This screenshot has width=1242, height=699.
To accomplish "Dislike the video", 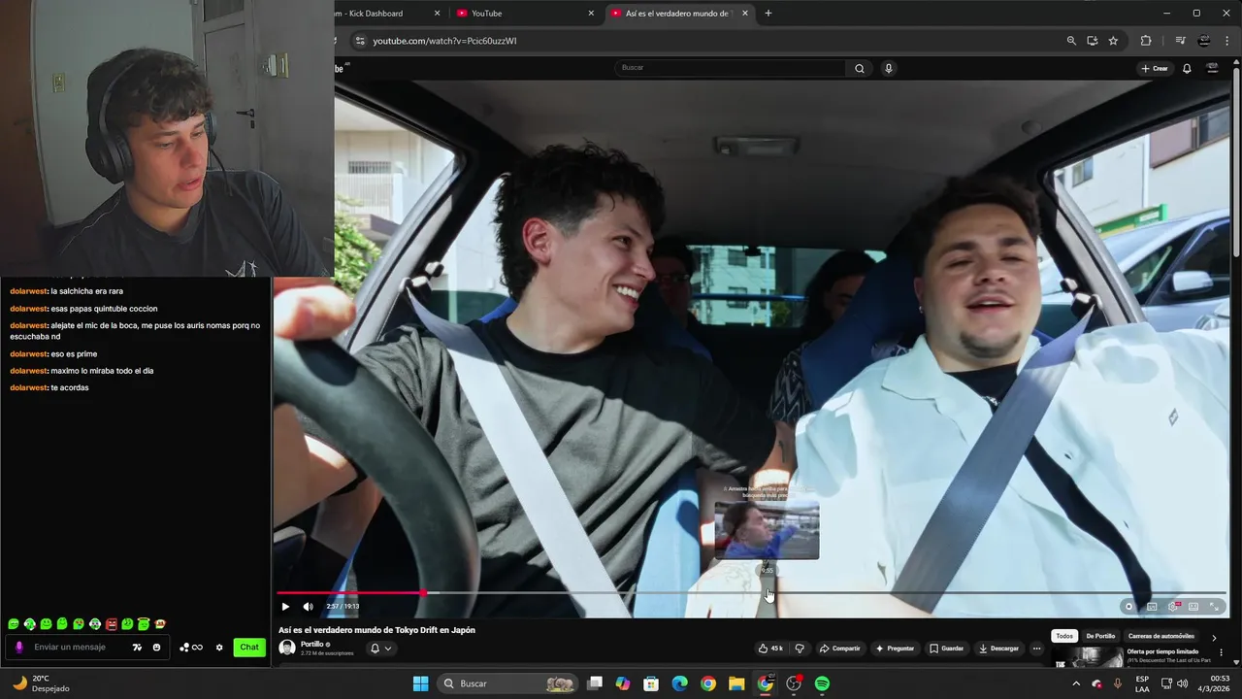I will (800, 649).
